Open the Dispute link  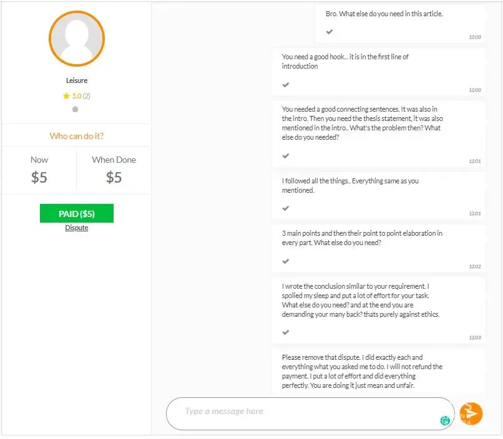click(77, 228)
